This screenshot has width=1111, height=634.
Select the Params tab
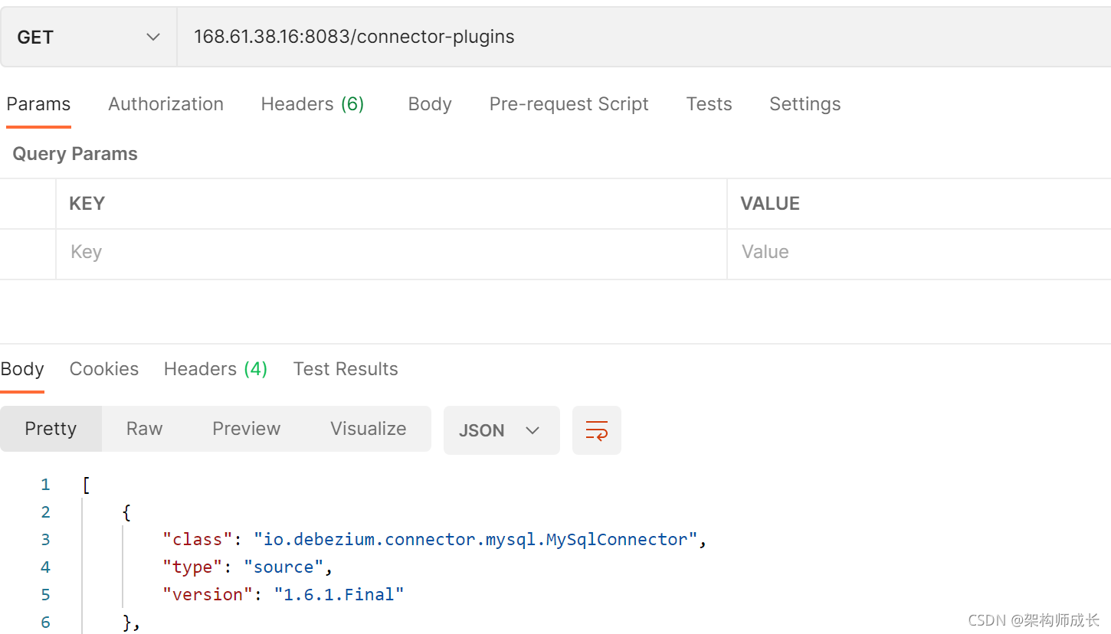38,104
